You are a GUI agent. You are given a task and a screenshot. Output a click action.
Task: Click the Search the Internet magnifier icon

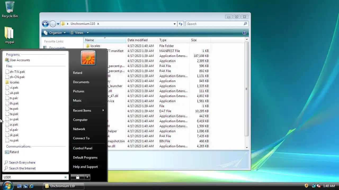[x=6, y=168]
